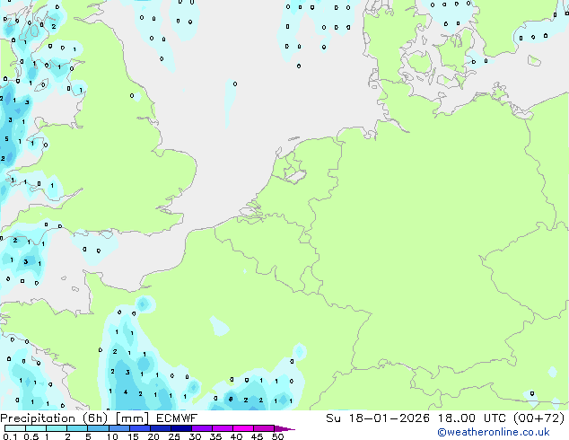Screen dimensions: 569x440
Task: Select the 0.1–0.5 mm legend swatch
Action: pos(15,428)
